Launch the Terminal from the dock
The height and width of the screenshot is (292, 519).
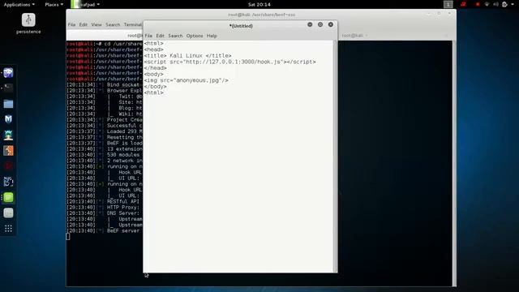tap(8, 88)
